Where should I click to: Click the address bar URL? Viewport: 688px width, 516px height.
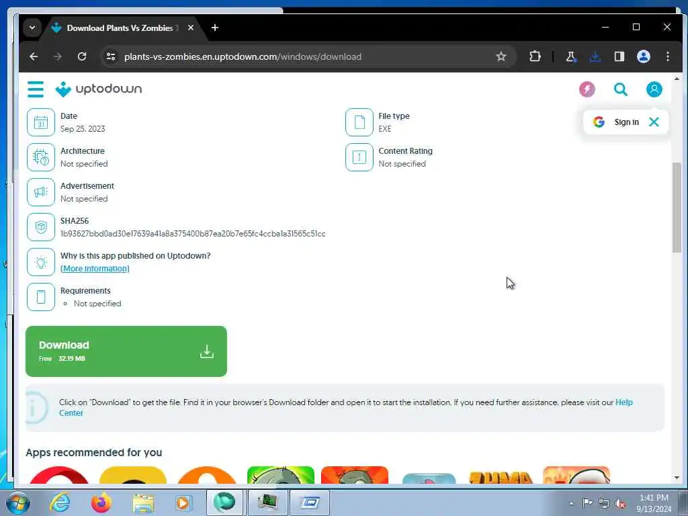243,56
